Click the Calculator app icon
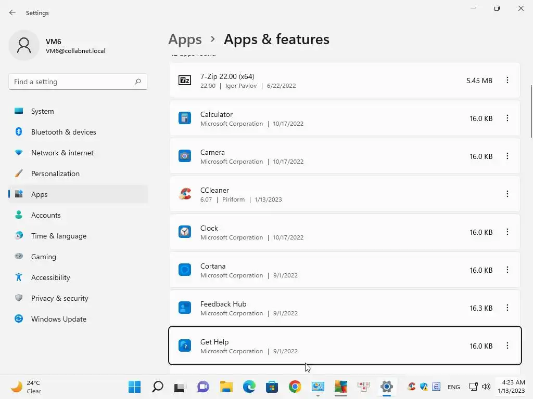 click(185, 118)
